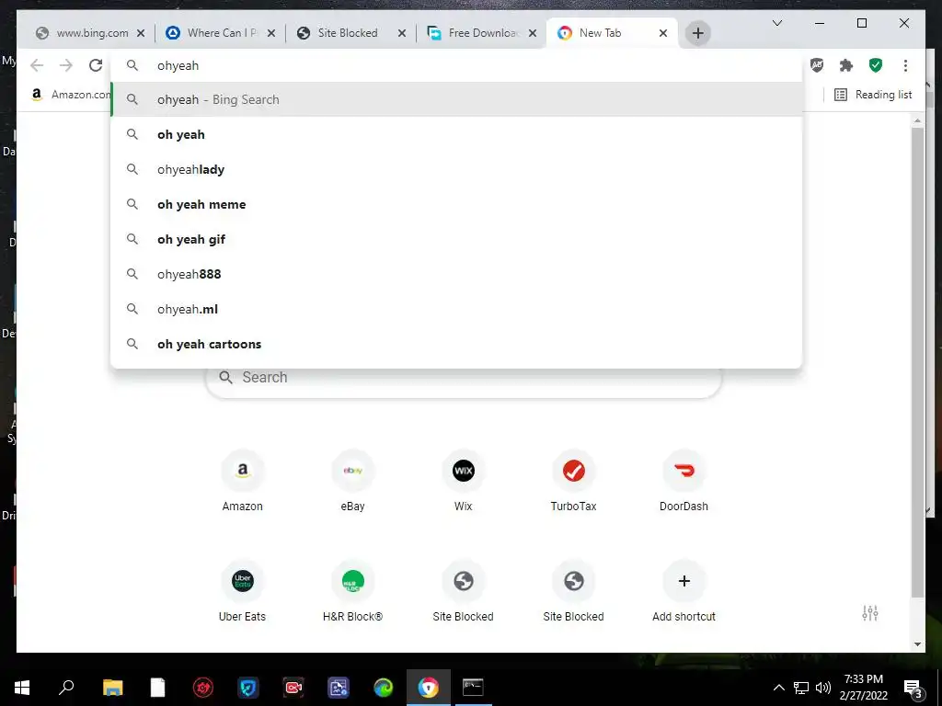Expand the tab search chevron
942x706 pixels.
pos(776,23)
